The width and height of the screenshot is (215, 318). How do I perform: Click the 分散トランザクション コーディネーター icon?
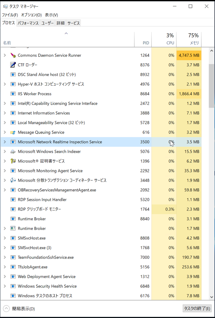click(x=13, y=180)
